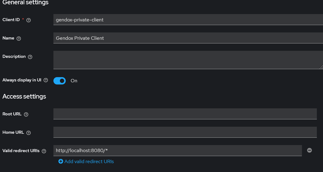Click the Client ID help icon
This screenshot has width=323, height=172.
pos(29,20)
